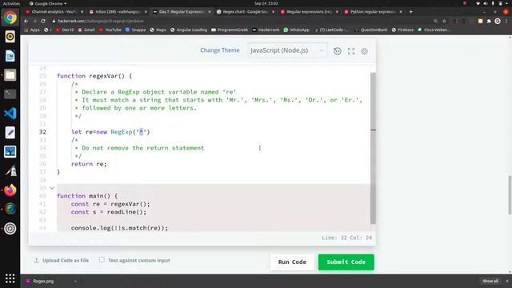512x288 pixels.
Task: Collapse the code fold arrow at line 39
Action: (x=52, y=188)
